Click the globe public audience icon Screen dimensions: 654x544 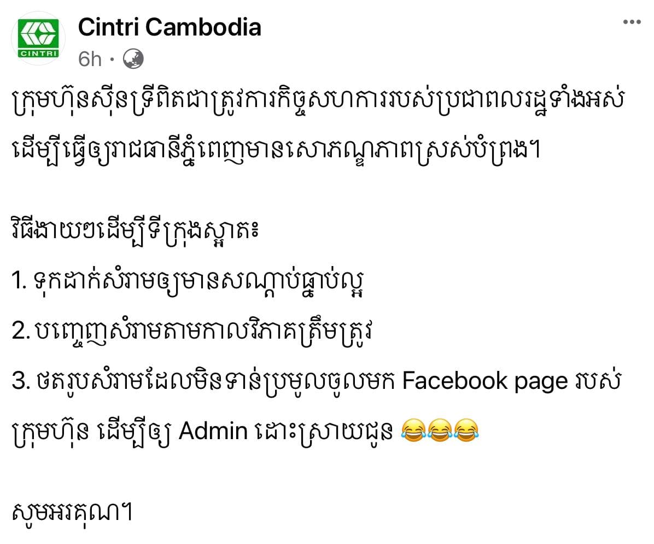pos(133,59)
